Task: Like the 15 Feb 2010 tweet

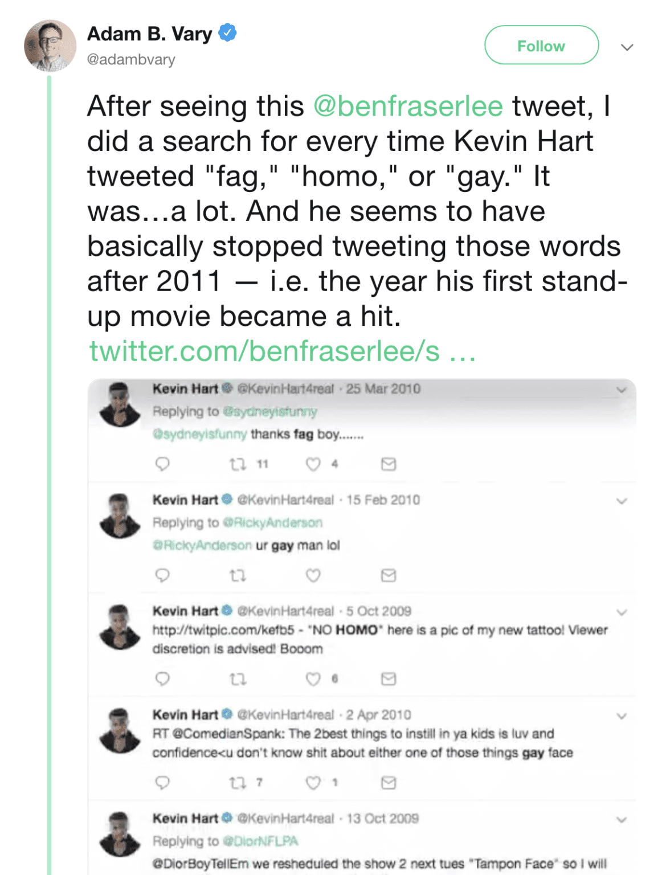Action: coord(313,575)
